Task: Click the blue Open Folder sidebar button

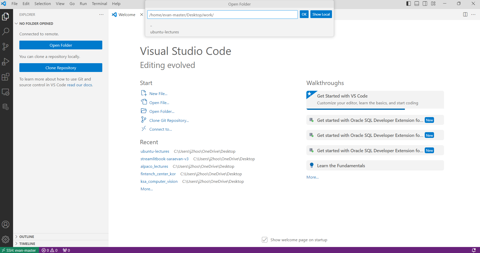Action: tap(61, 45)
